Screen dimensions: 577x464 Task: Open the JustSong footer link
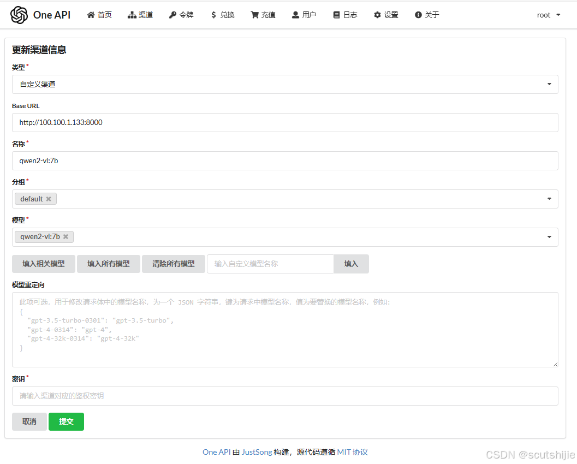point(257,452)
